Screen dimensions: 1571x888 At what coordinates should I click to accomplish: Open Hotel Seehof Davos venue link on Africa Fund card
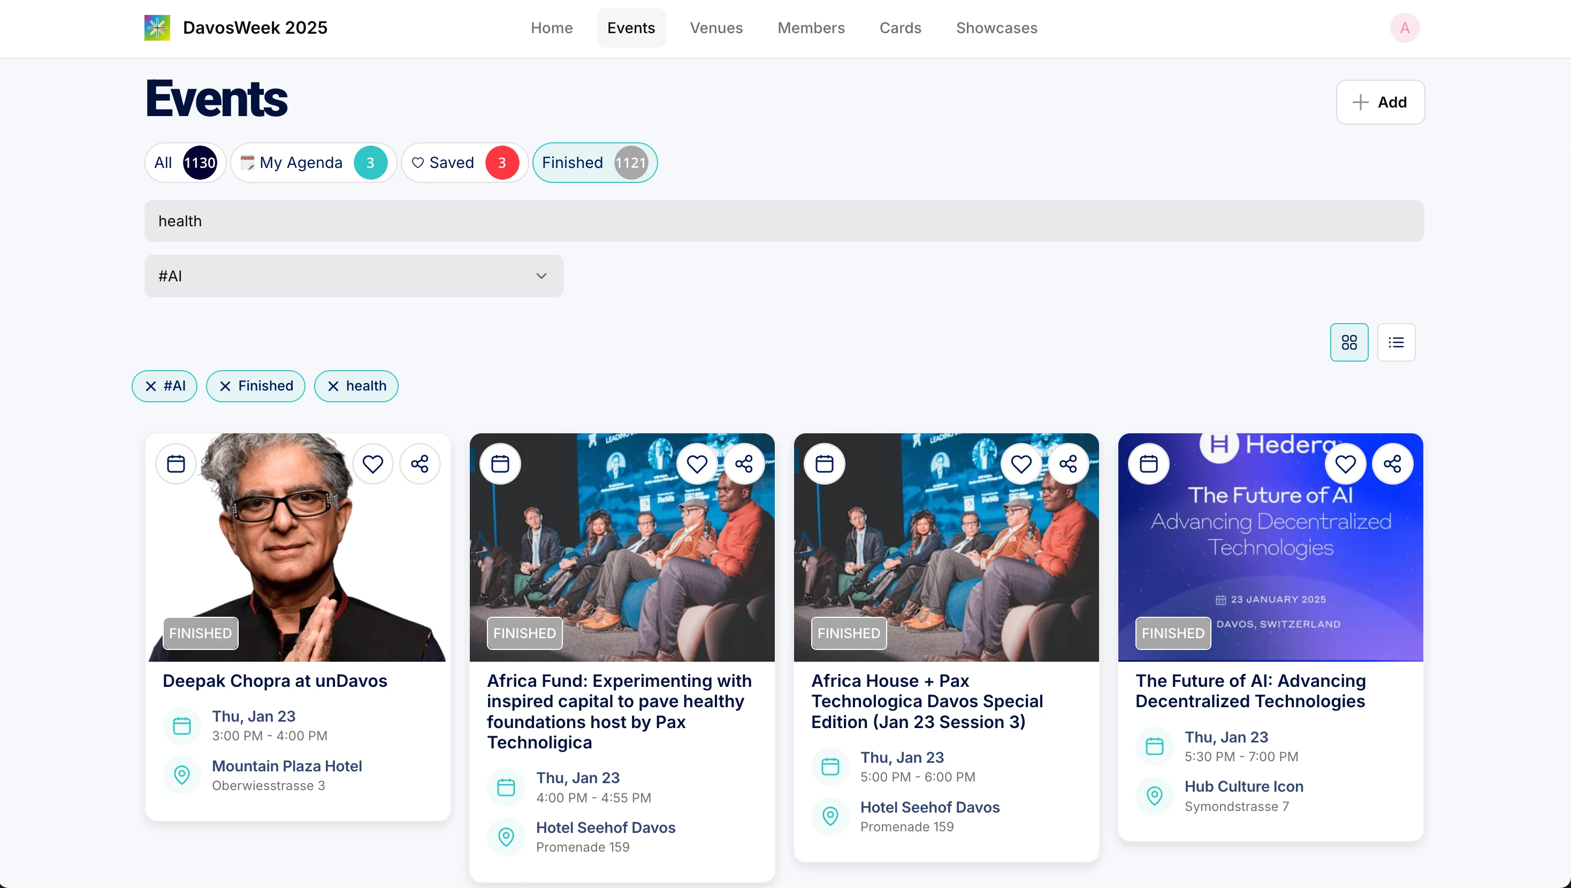point(605,828)
